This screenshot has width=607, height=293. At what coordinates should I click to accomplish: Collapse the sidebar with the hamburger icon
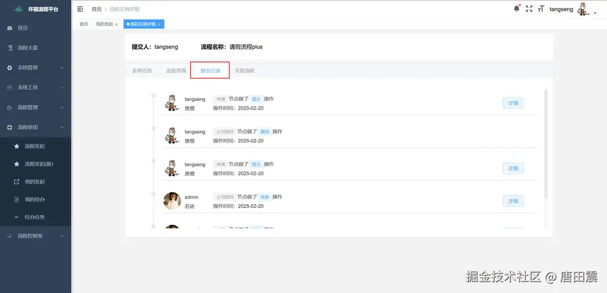[80, 9]
